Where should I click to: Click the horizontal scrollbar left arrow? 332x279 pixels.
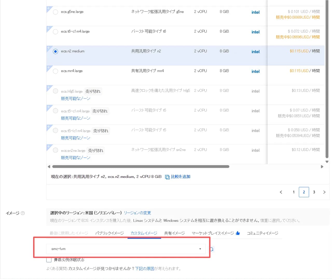[x=49, y=167]
